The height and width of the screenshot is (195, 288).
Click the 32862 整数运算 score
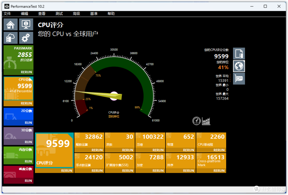(94, 137)
